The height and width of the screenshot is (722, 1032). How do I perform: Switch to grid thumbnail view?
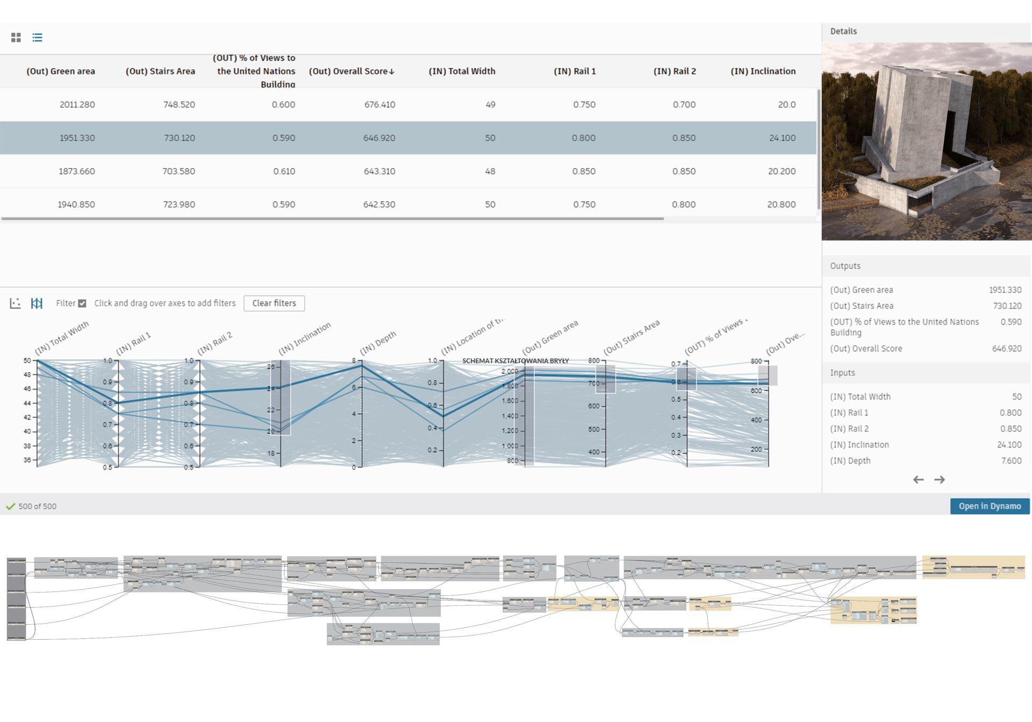(x=16, y=38)
